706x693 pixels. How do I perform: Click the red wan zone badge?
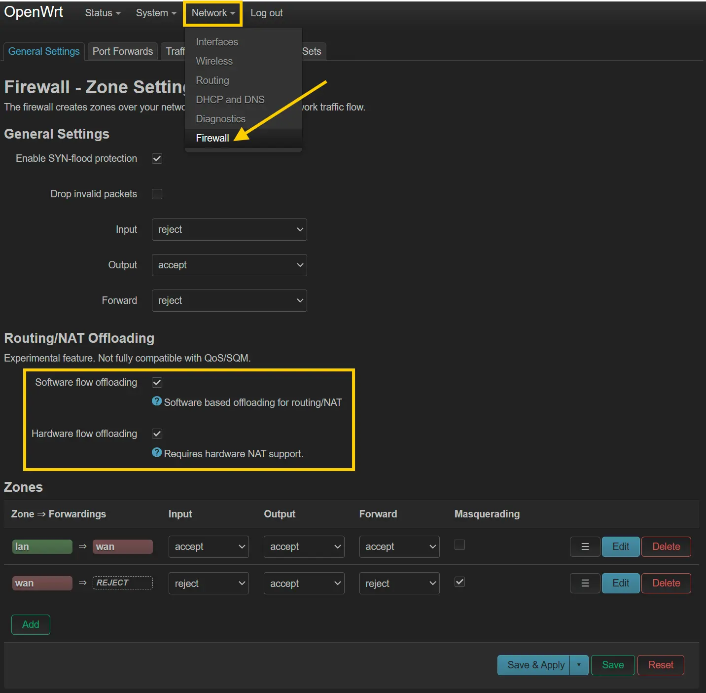pyautogui.click(x=42, y=583)
